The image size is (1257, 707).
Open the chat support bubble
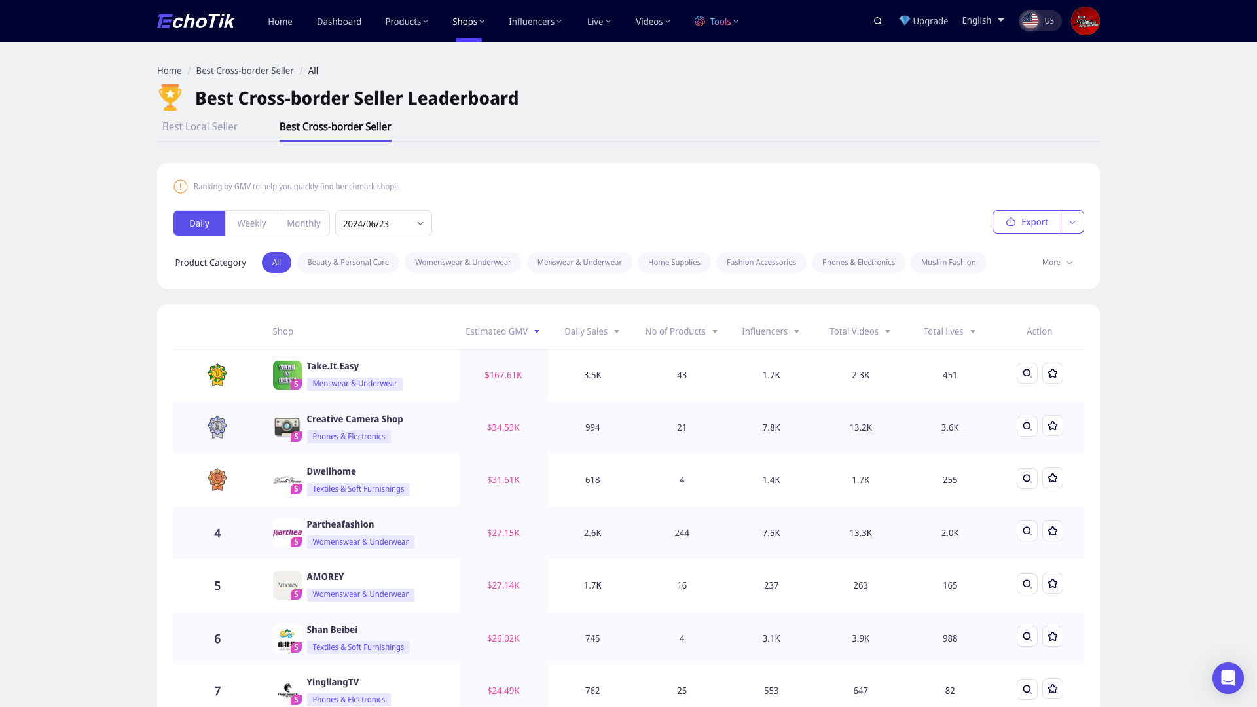1228,678
